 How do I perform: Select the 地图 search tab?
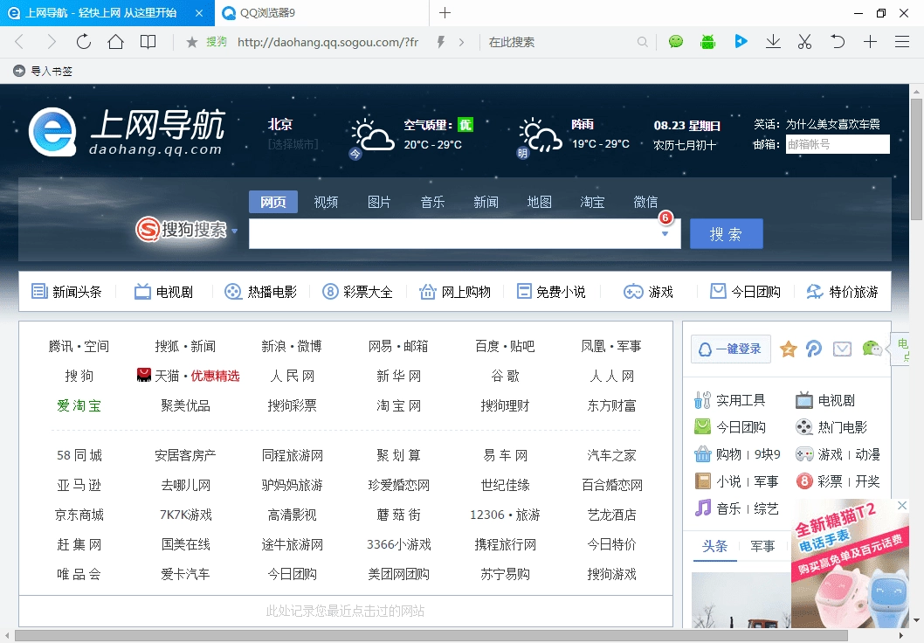[539, 202]
